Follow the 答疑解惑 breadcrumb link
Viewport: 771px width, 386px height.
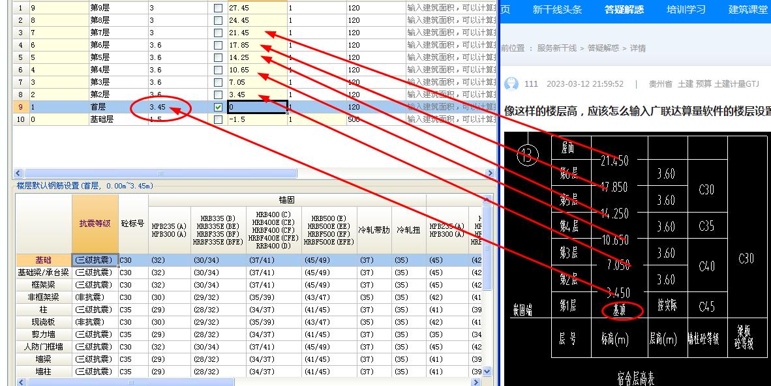603,48
